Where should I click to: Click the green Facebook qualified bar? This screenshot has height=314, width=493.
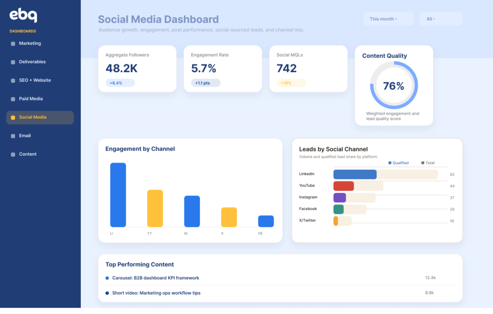(x=338, y=209)
